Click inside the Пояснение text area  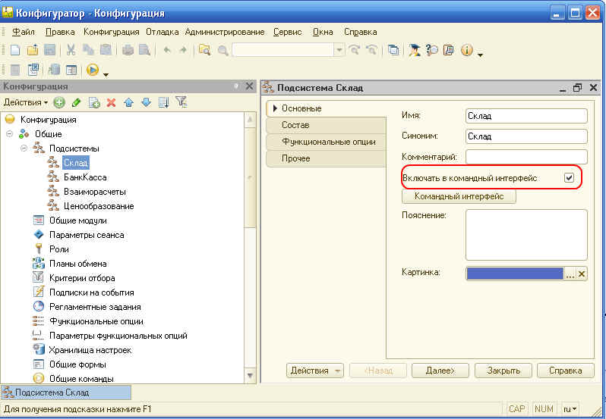coord(526,235)
